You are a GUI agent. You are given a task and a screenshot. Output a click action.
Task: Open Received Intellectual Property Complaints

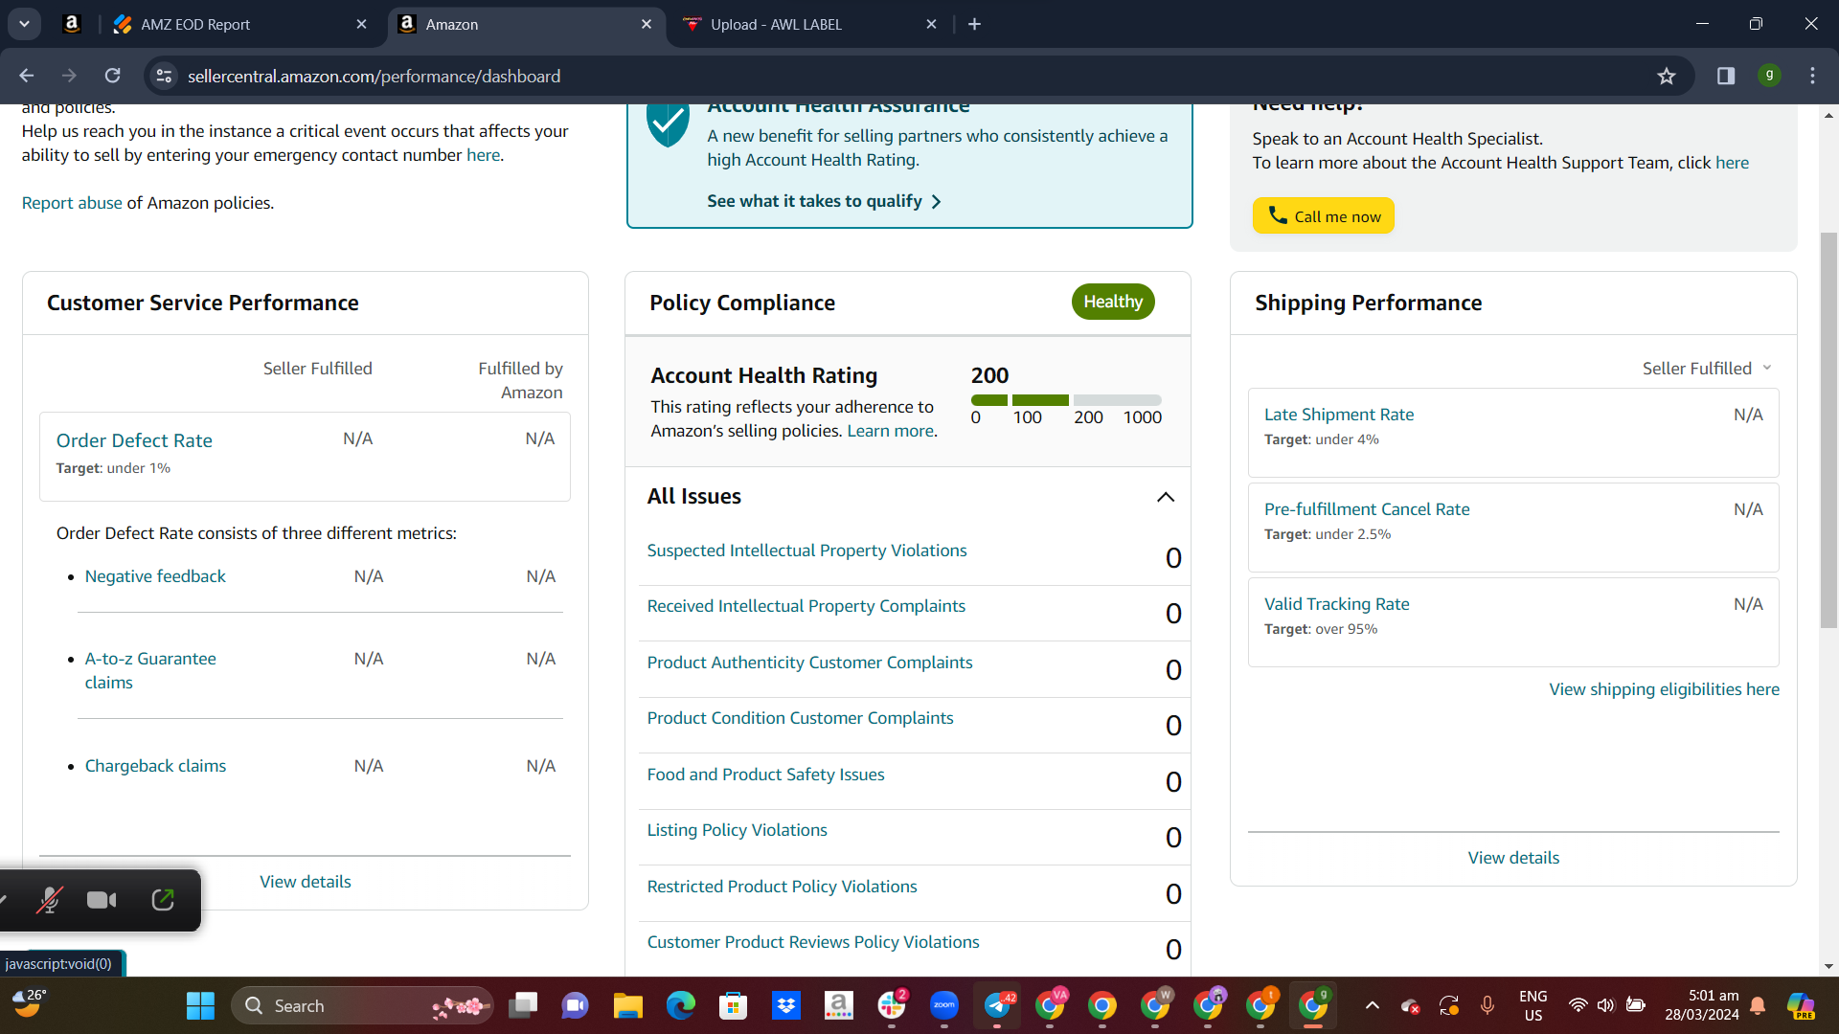click(x=806, y=606)
